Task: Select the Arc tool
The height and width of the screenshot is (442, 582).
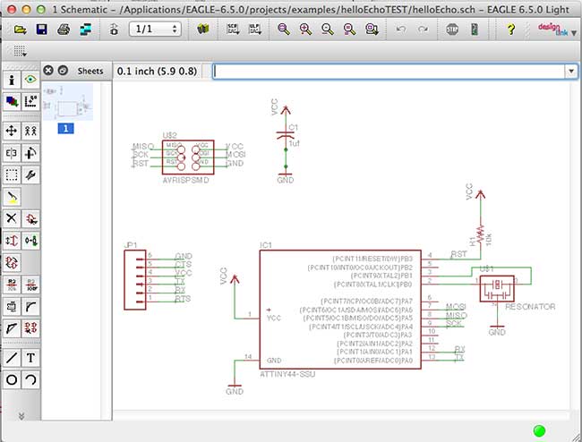Action: click(x=30, y=379)
